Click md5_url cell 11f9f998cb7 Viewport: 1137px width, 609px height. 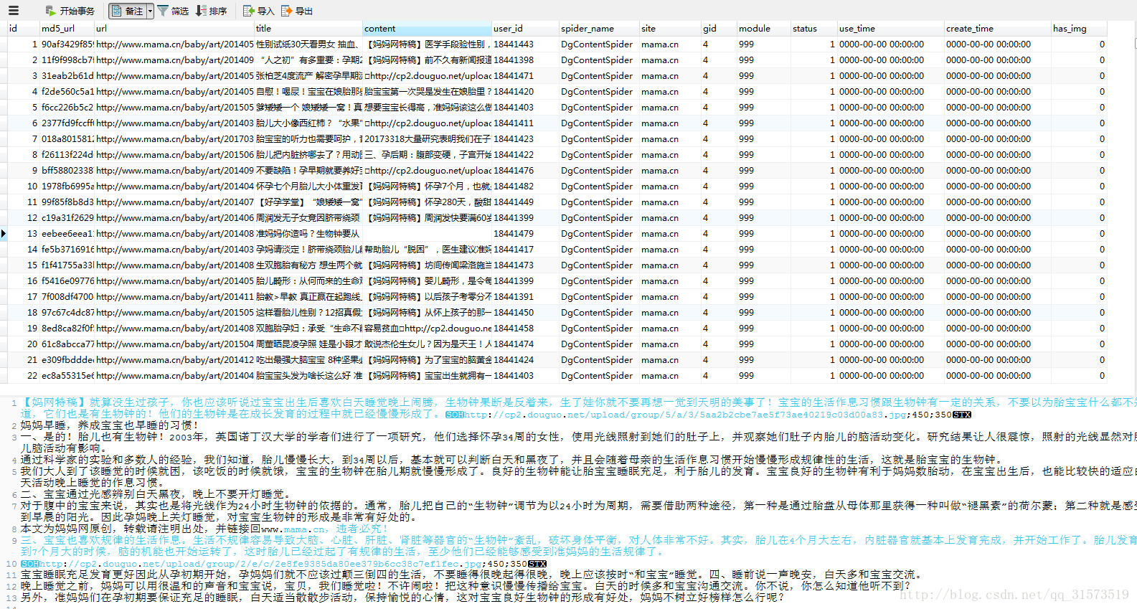coord(67,60)
